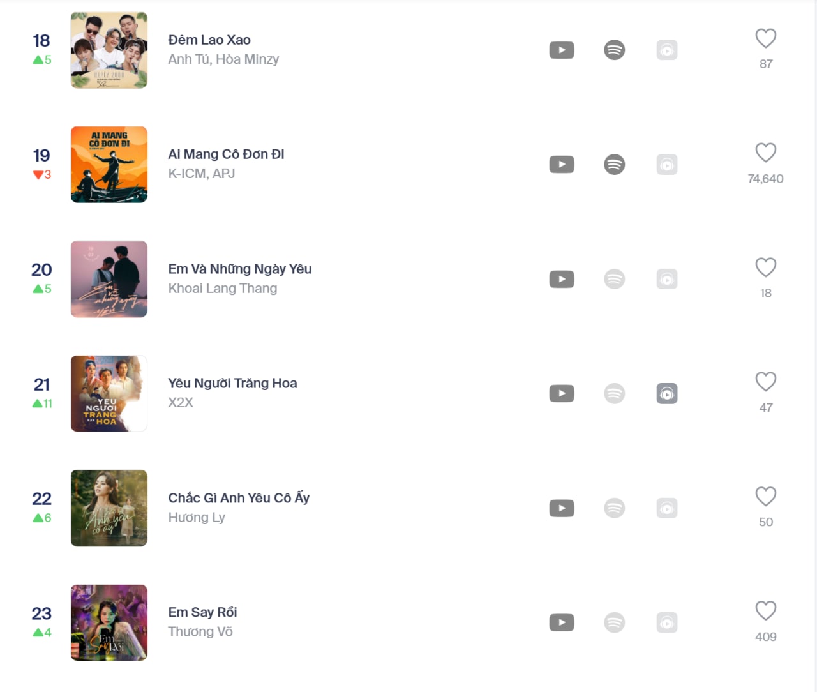This screenshot has width=817, height=692.
Task: Open Spotify icon for Em Say Rồi
Action: pyautogui.click(x=614, y=622)
